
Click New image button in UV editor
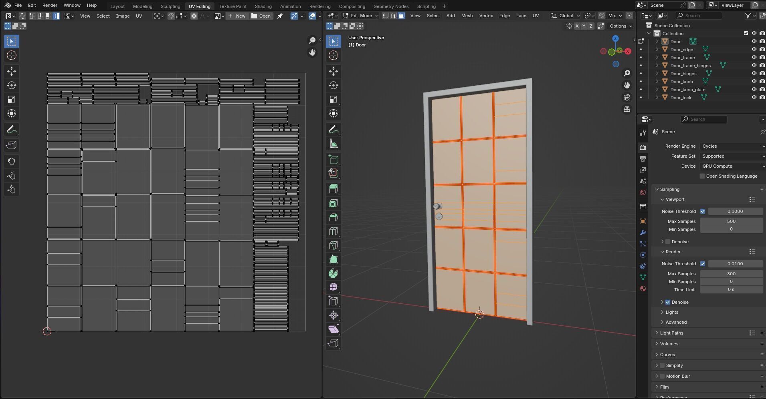coord(236,16)
